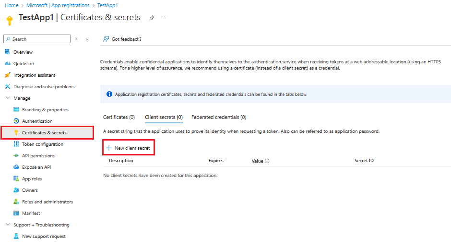Click the Branding & properties icon

pos(16,109)
